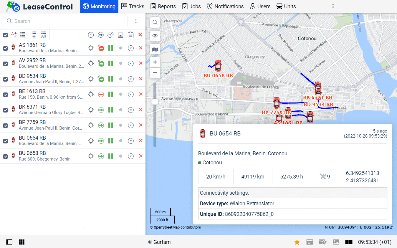Zoom in the map with plus

pyautogui.click(x=155, y=62)
